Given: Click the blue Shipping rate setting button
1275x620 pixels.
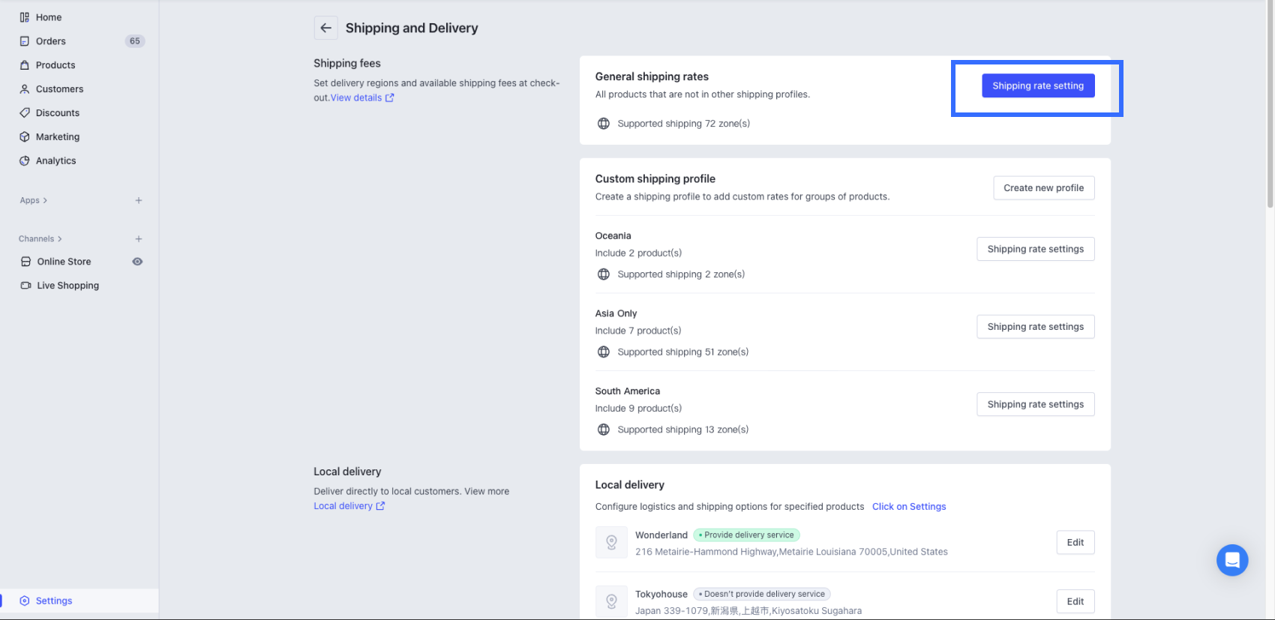Looking at the screenshot, I should (1037, 85).
